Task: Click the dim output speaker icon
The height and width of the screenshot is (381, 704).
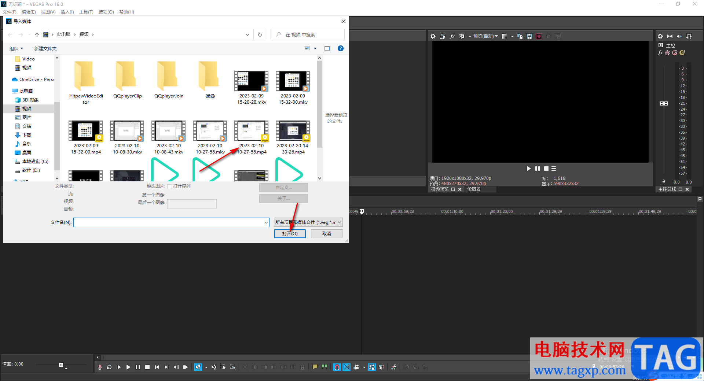Action: point(679,36)
